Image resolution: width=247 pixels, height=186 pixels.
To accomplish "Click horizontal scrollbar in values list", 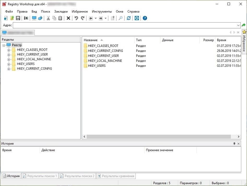I will [158, 136].
